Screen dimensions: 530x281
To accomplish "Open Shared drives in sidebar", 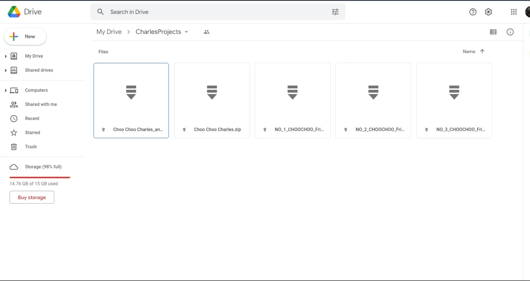I will click(x=39, y=70).
